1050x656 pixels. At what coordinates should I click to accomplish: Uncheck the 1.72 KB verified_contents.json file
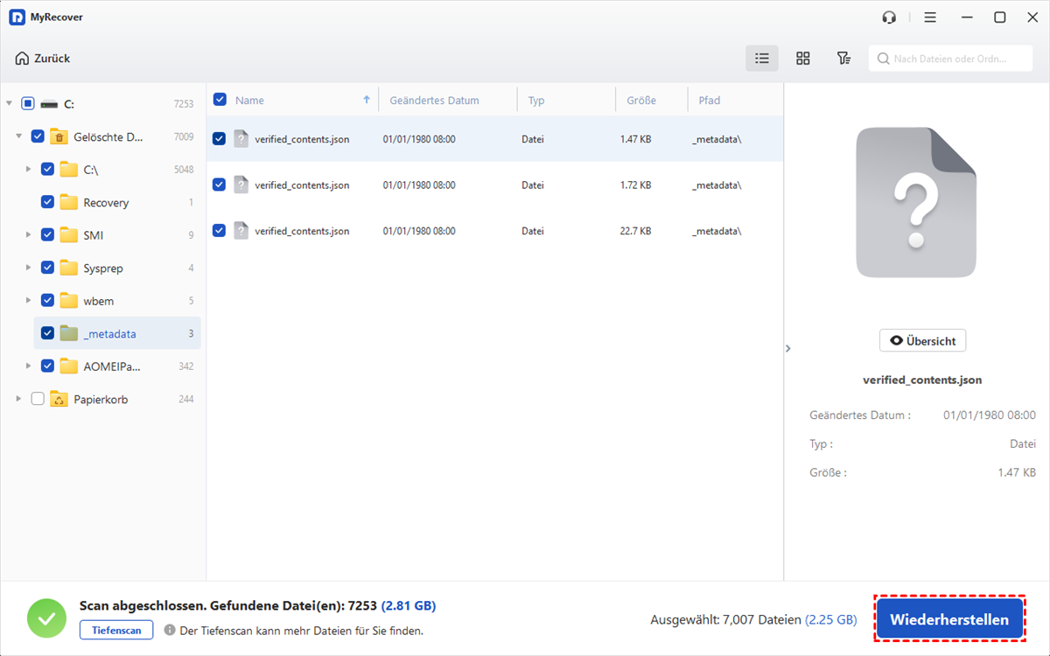[x=220, y=185]
